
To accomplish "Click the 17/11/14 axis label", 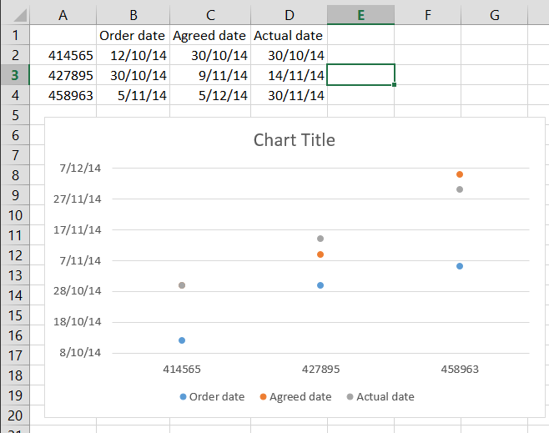I will click(x=78, y=230).
